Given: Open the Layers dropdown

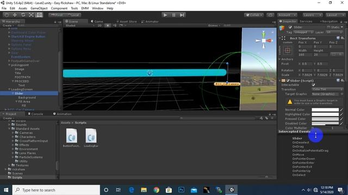Looking at the screenshot, I should pyautogui.click(x=313, y=15).
